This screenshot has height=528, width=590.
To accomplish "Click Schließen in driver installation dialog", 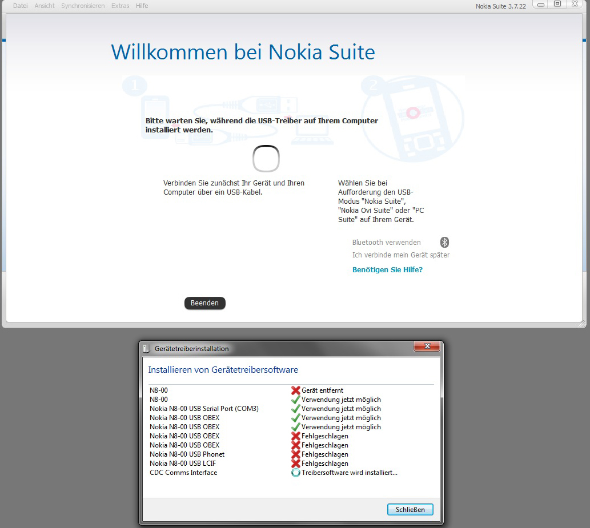I will [410, 510].
